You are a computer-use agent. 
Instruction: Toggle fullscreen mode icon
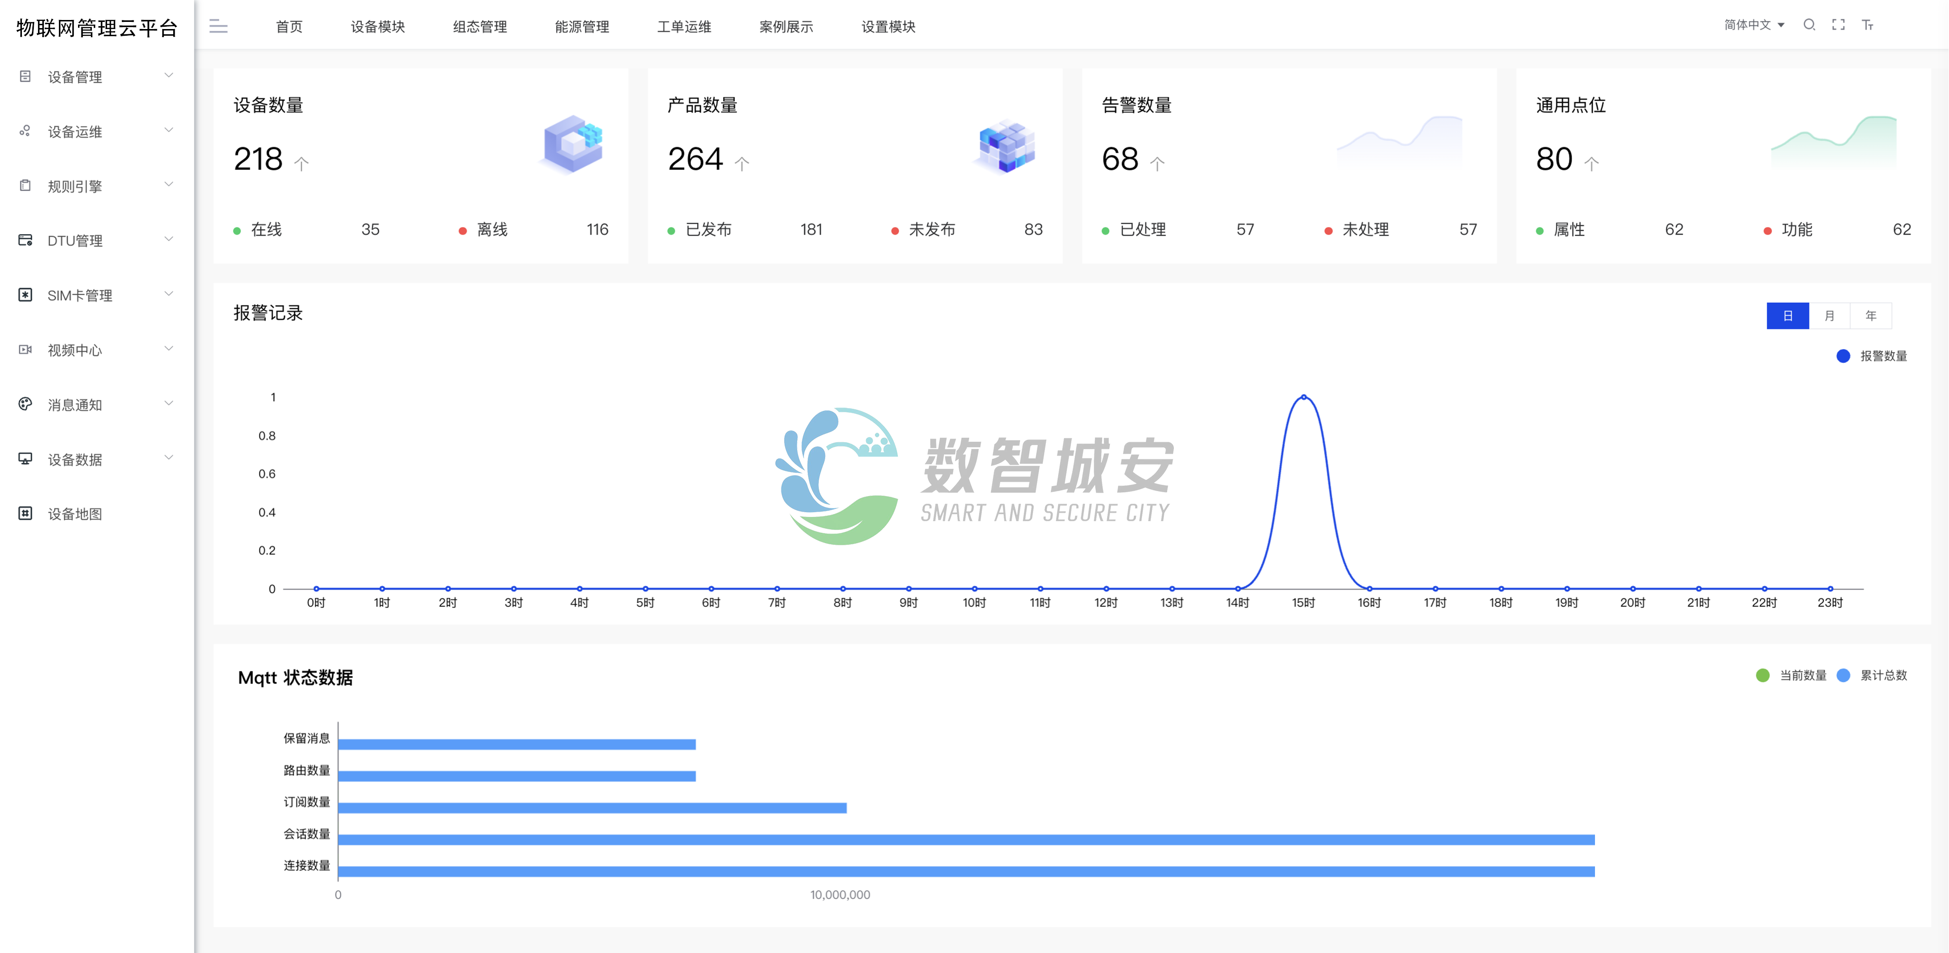(1838, 25)
